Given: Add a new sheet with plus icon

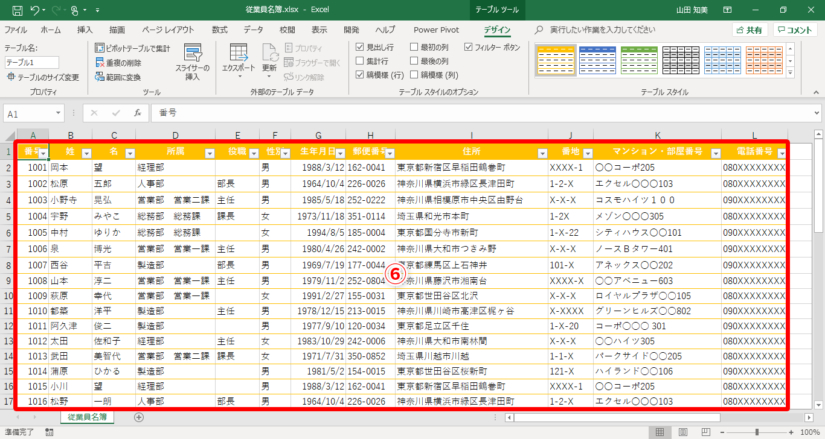Looking at the screenshot, I should 139,417.
